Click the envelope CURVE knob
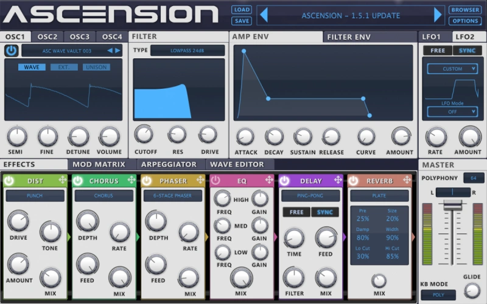Image resolution: width=487 pixels, height=304 pixels. click(x=366, y=136)
